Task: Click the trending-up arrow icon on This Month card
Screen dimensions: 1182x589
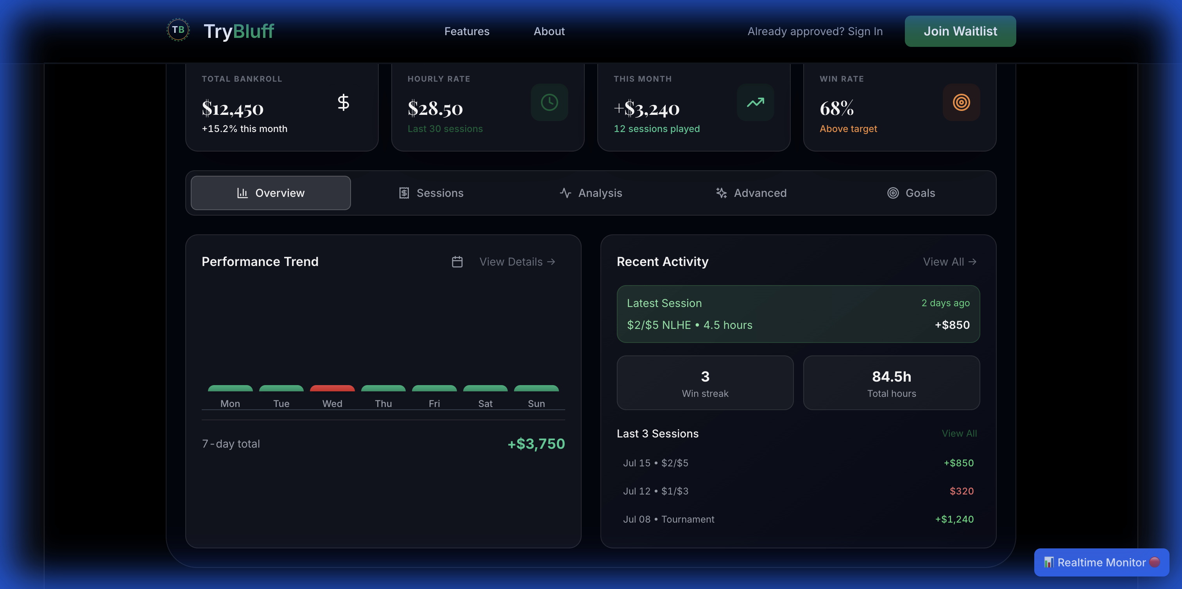Action: coord(755,102)
